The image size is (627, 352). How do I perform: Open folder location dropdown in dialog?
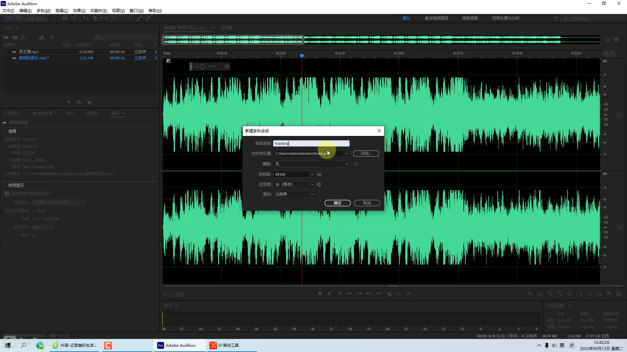(346, 154)
